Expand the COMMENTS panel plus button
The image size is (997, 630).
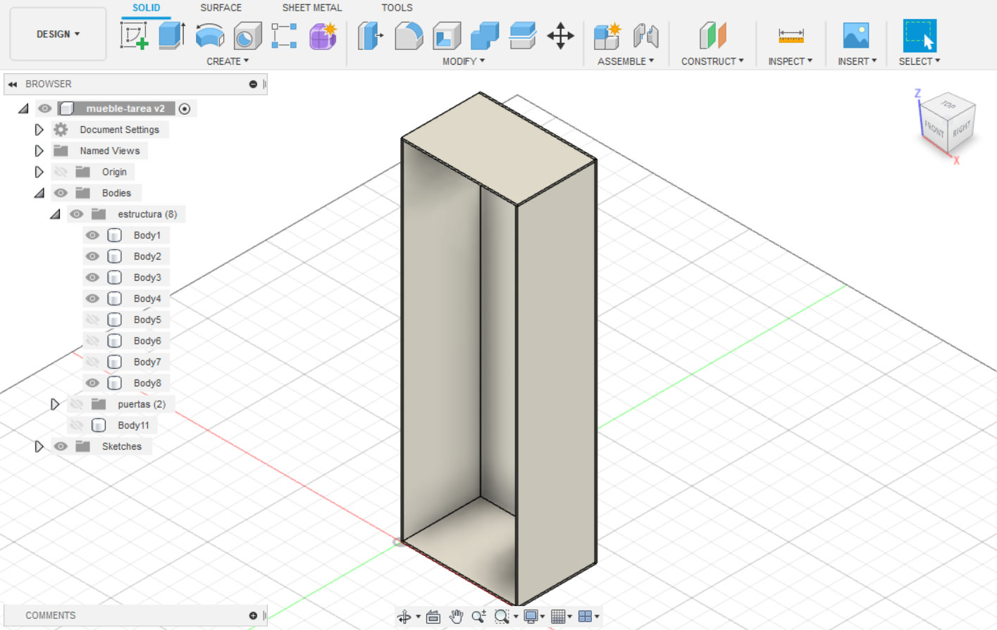[253, 615]
